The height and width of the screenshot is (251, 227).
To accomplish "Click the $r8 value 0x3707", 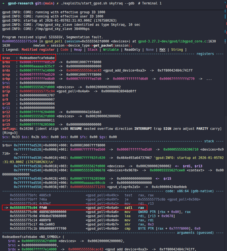I will (37, 95).
